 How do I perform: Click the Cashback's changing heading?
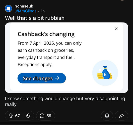coord(46,34)
